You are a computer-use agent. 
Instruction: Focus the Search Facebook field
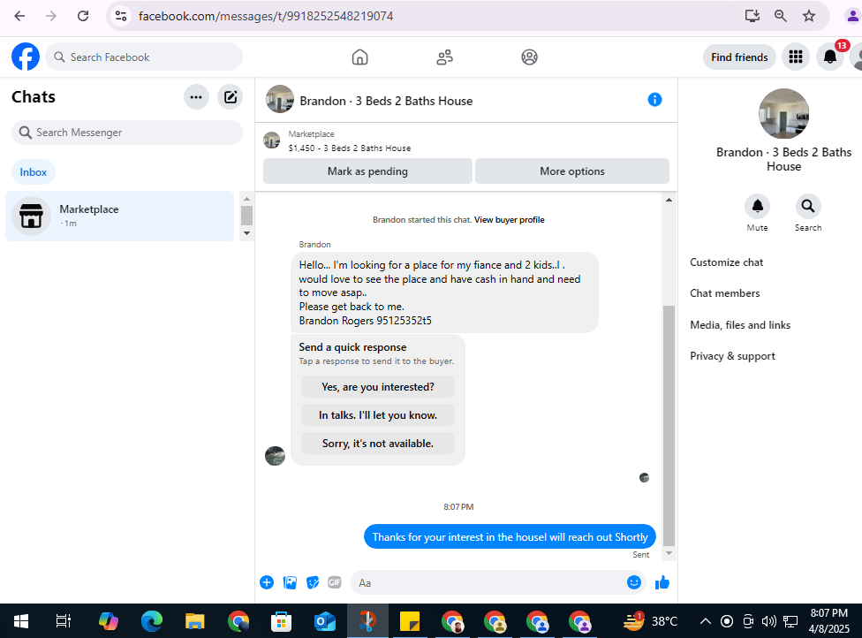click(x=144, y=57)
